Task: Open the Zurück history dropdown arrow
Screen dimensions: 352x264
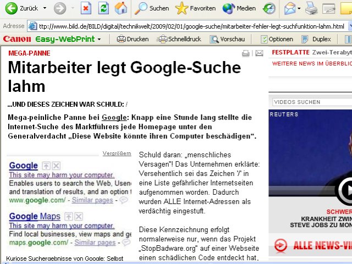Action: click(x=45, y=8)
